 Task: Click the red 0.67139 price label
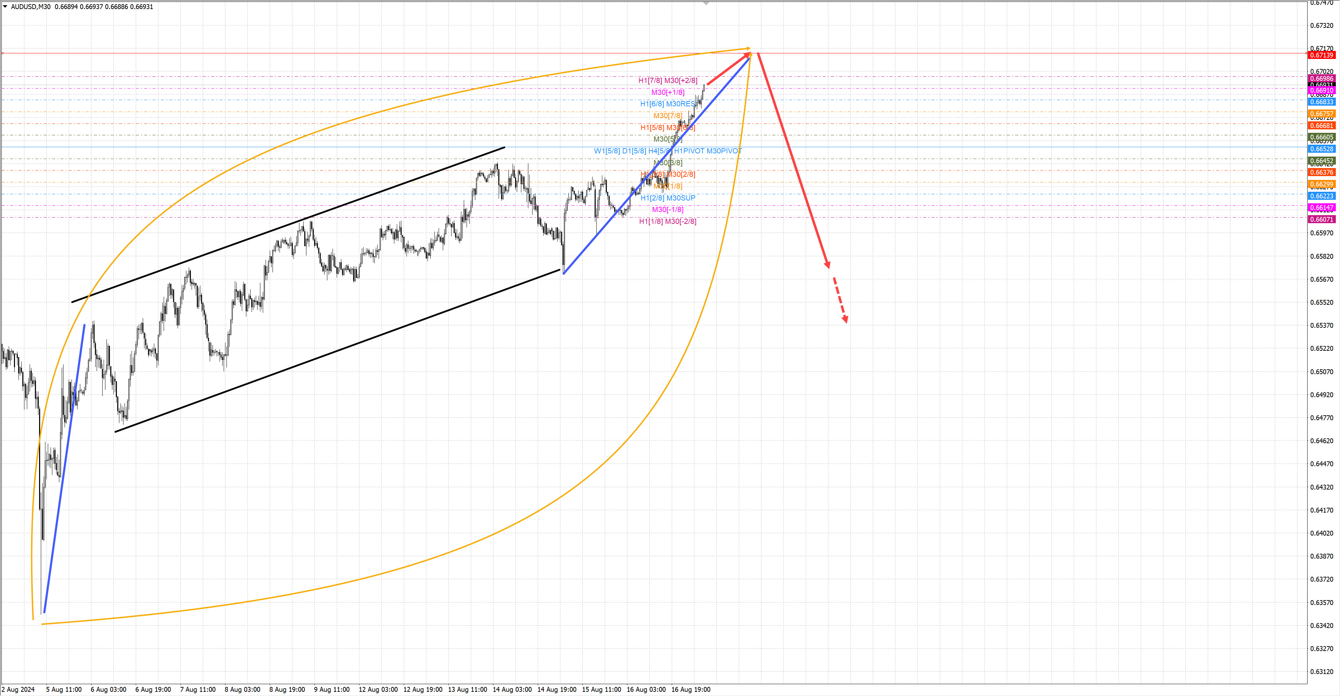tap(1321, 55)
